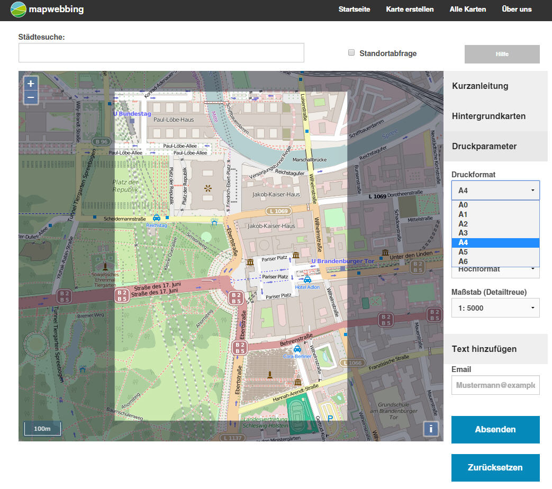Image resolution: width=552 pixels, height=489 pixels.
Task: Choose A5 print format option
Action: coord(495,252)
